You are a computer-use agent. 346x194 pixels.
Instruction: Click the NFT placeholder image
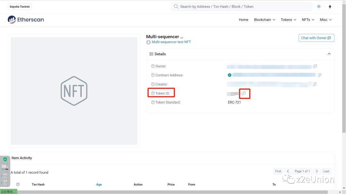click(x=74, y=91)
